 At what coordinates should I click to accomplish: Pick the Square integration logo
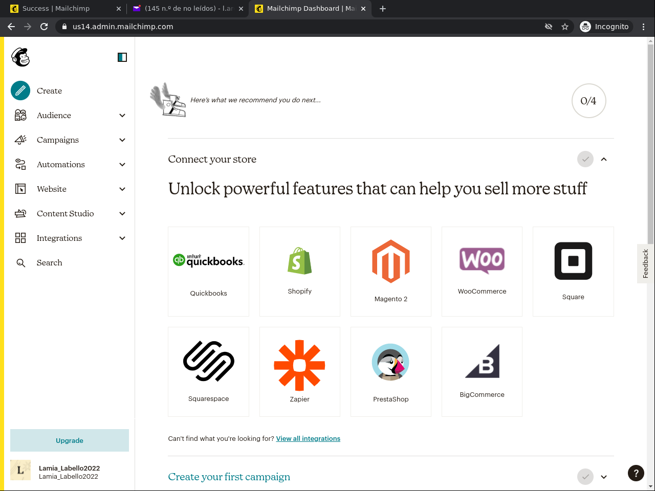[x=573, y=261]
